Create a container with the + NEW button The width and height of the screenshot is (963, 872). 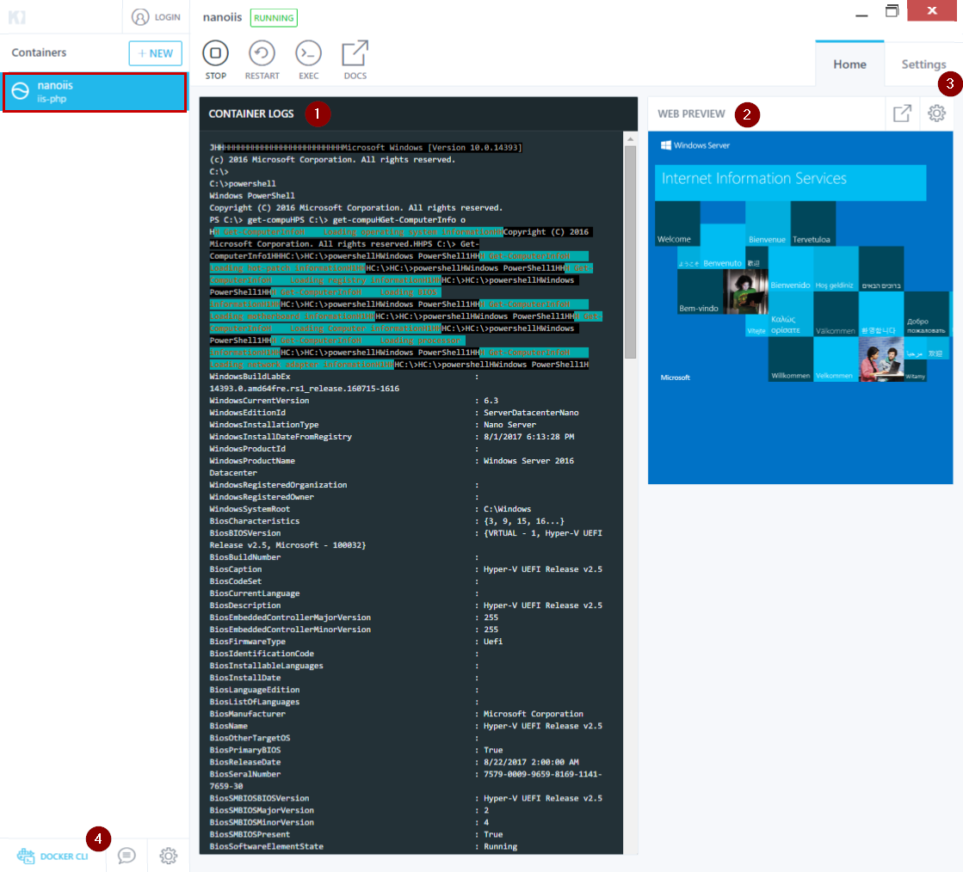pos(155,53)
